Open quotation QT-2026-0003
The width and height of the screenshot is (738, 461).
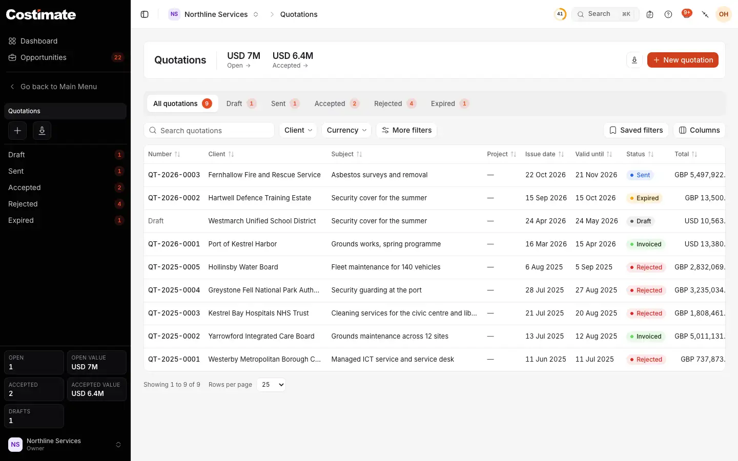pos(174,175)
